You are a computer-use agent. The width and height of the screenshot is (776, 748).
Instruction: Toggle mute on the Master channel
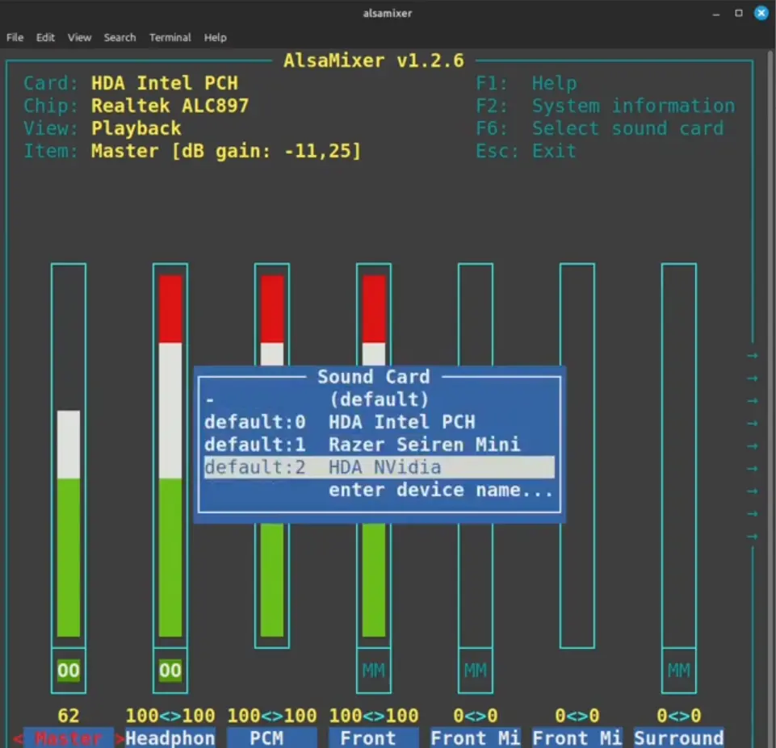(68, 670)
